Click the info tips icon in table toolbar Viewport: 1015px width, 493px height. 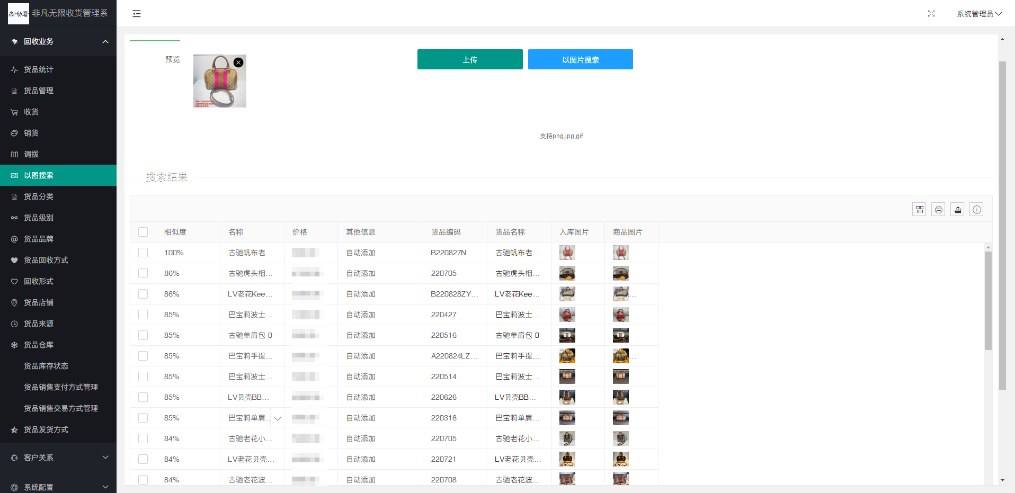click(x=977, y=210)
